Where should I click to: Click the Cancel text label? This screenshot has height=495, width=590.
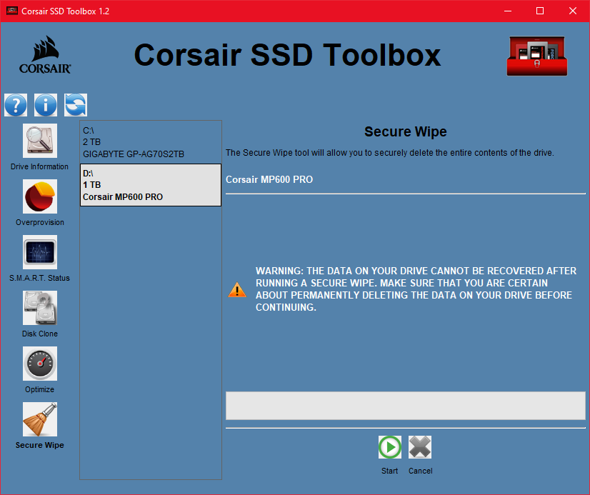click(420, 471)
